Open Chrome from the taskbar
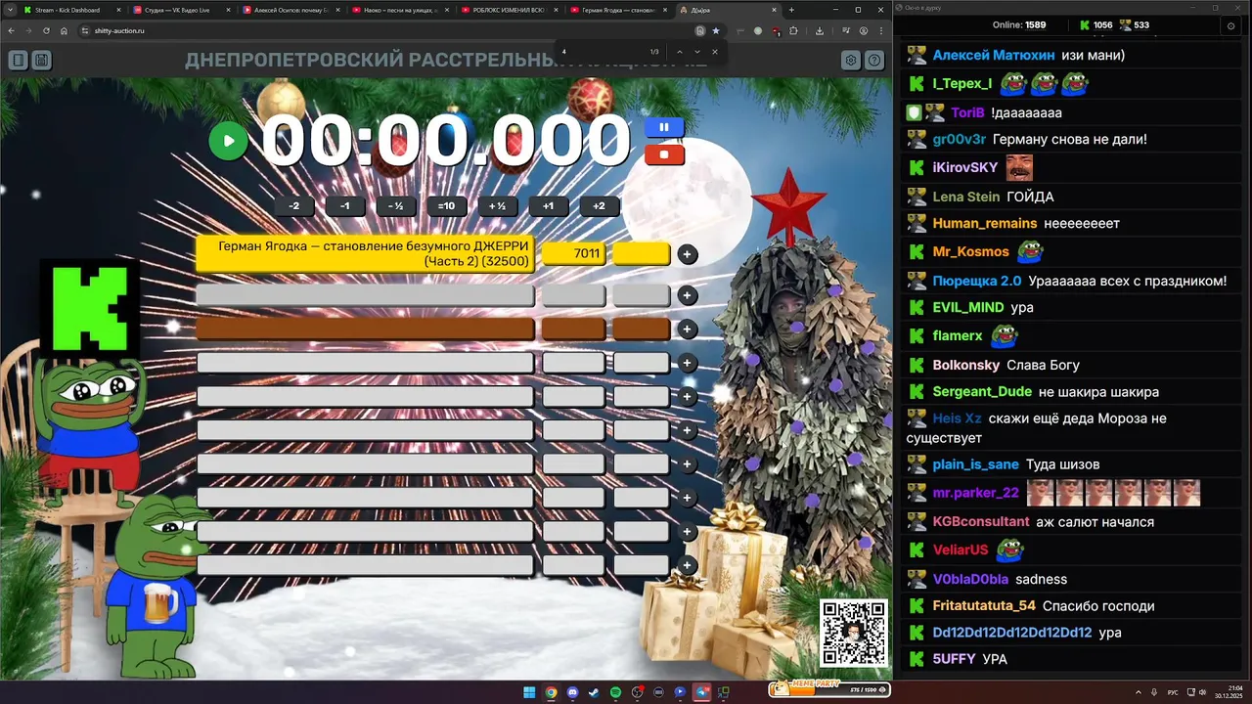Screen dimensions: 1252x704 (x=551, y=692)
